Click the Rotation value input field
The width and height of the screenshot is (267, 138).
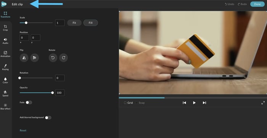point(60,78)
